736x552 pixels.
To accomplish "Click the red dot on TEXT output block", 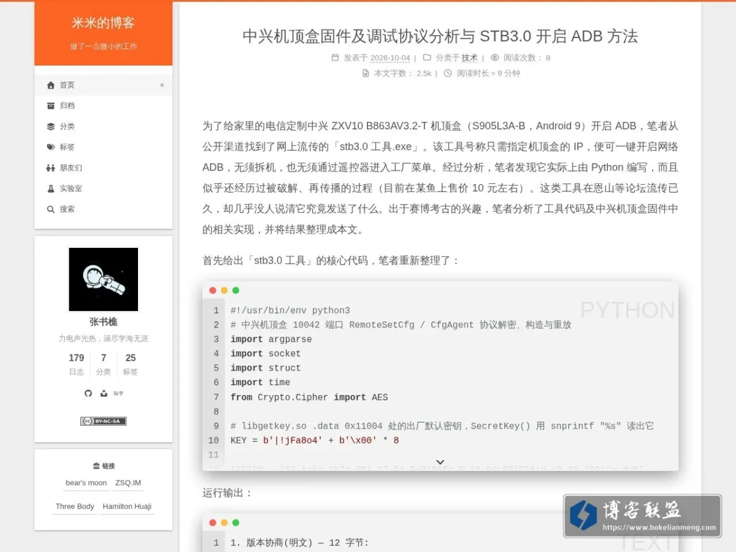I will pyautogui.click(x=213, y=523).
